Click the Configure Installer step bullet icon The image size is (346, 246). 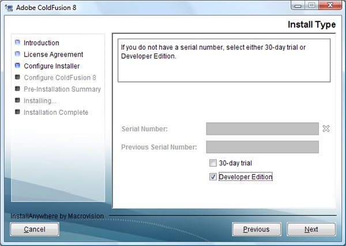pos(17,66)
